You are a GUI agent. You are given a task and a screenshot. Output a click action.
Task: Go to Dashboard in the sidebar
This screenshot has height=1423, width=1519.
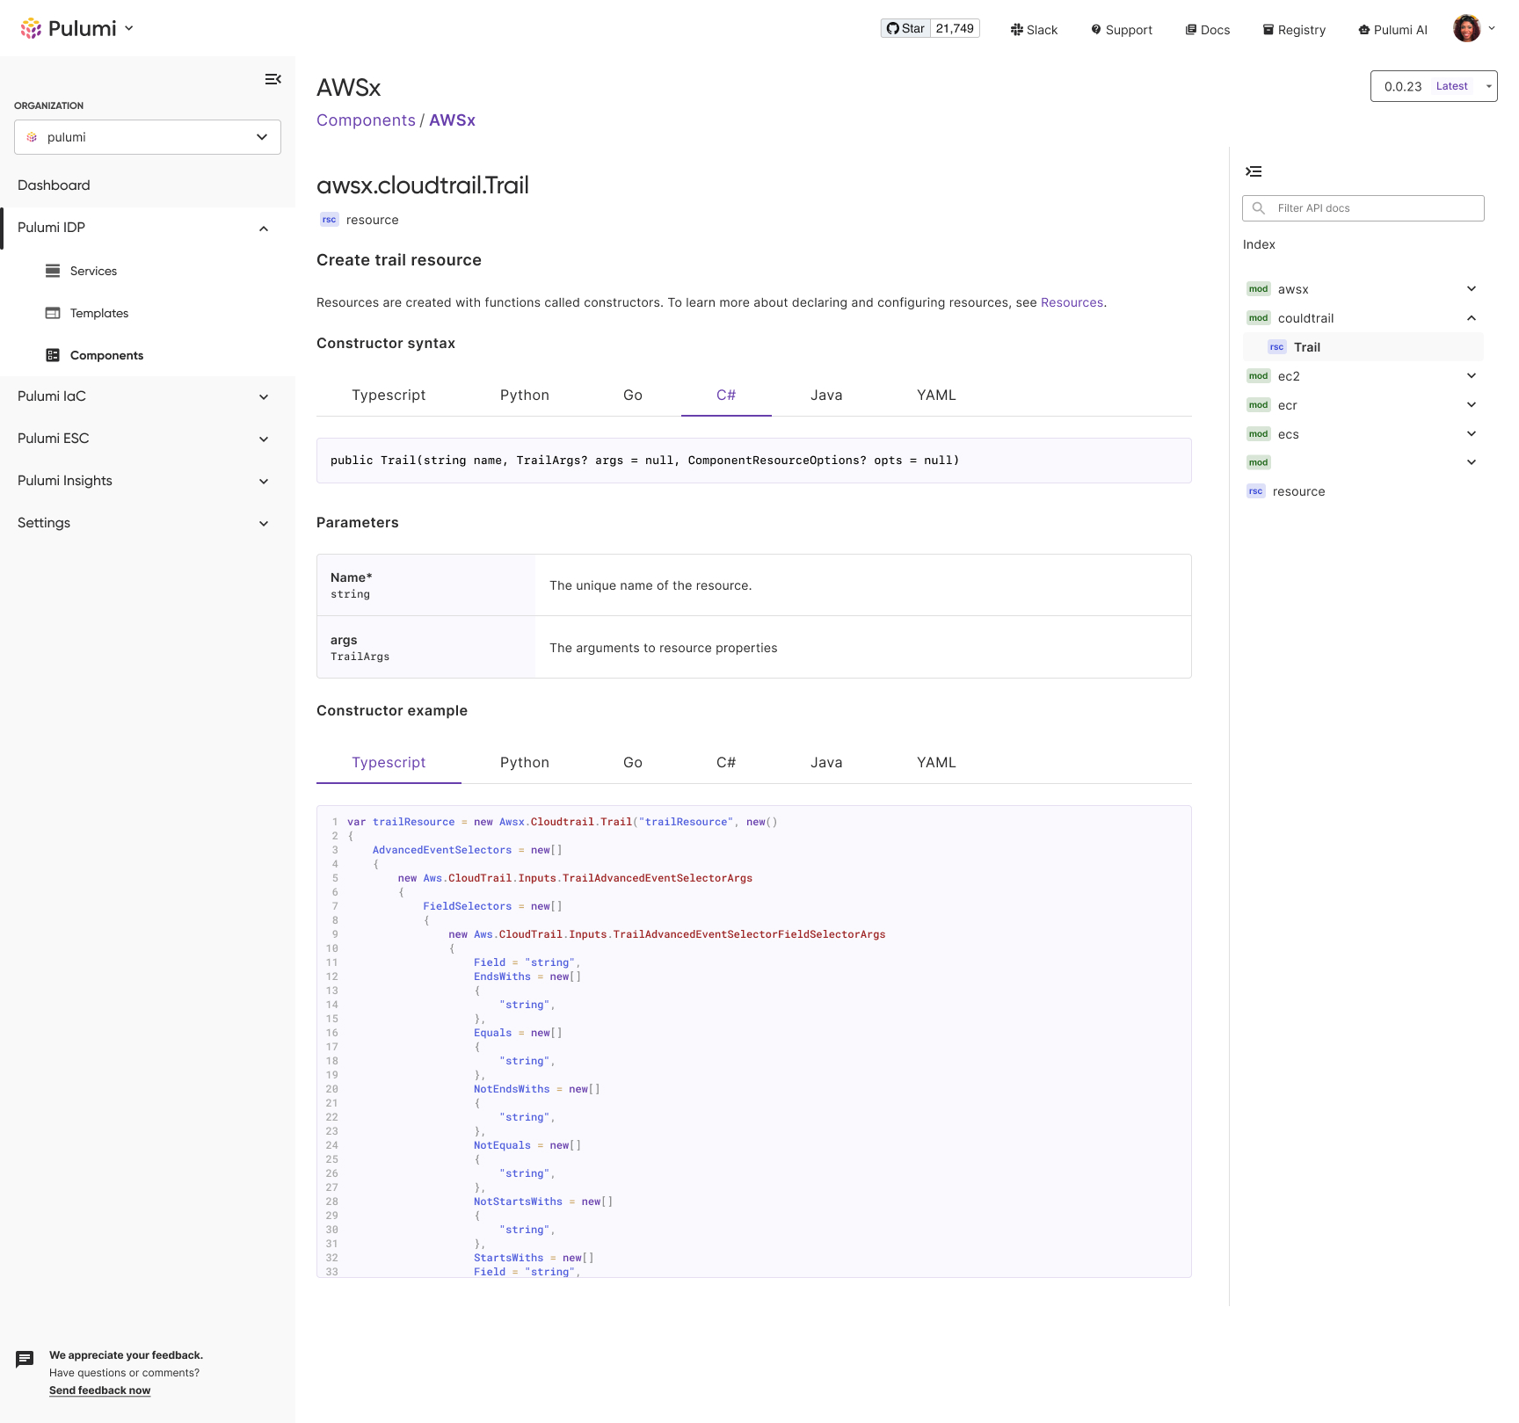pyautogui.click(x=54, y=185)
